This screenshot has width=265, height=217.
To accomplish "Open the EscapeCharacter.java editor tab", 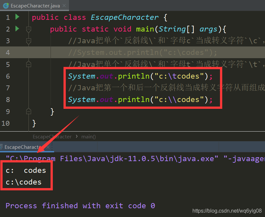I will pos(35,6).
